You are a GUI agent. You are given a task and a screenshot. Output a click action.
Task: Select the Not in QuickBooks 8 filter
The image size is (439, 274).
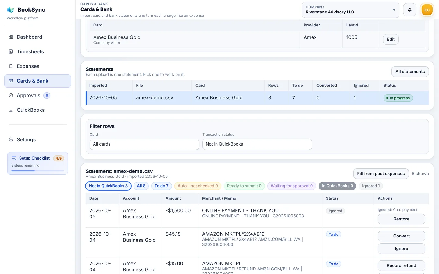tap(108, 186)
